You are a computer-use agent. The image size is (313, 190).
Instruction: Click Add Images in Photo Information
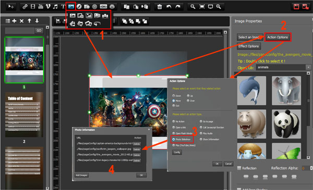point(81,175)
